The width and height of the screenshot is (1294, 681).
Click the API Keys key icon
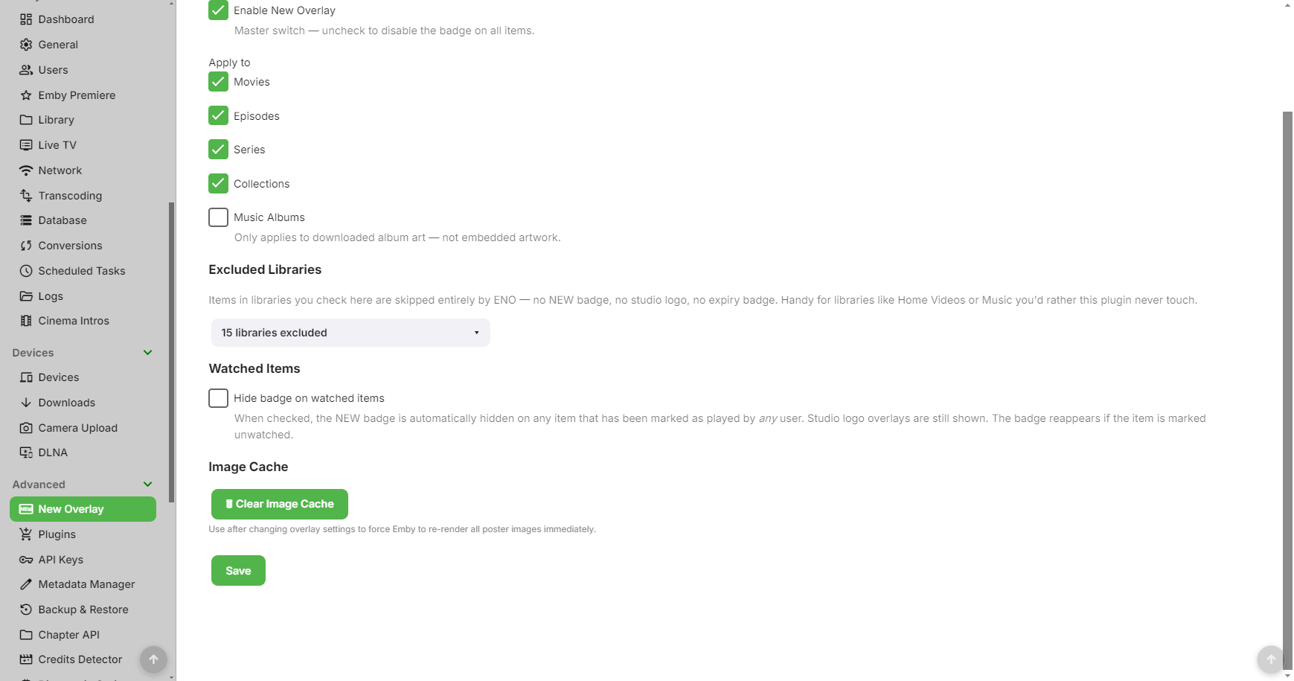click(26, 560)
